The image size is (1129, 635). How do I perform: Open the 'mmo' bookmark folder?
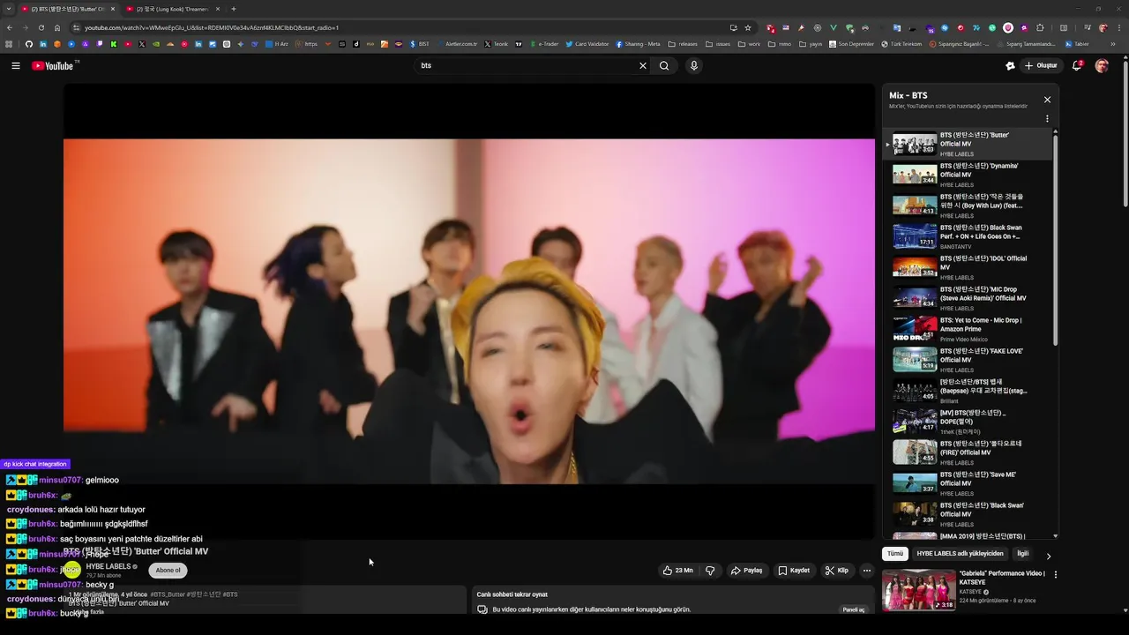pos(780,44)
